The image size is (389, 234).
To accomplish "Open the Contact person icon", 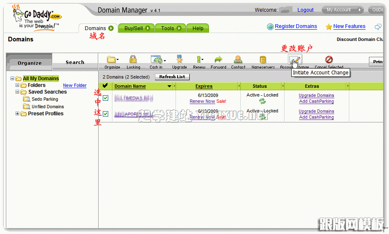I will coord(238,60).
